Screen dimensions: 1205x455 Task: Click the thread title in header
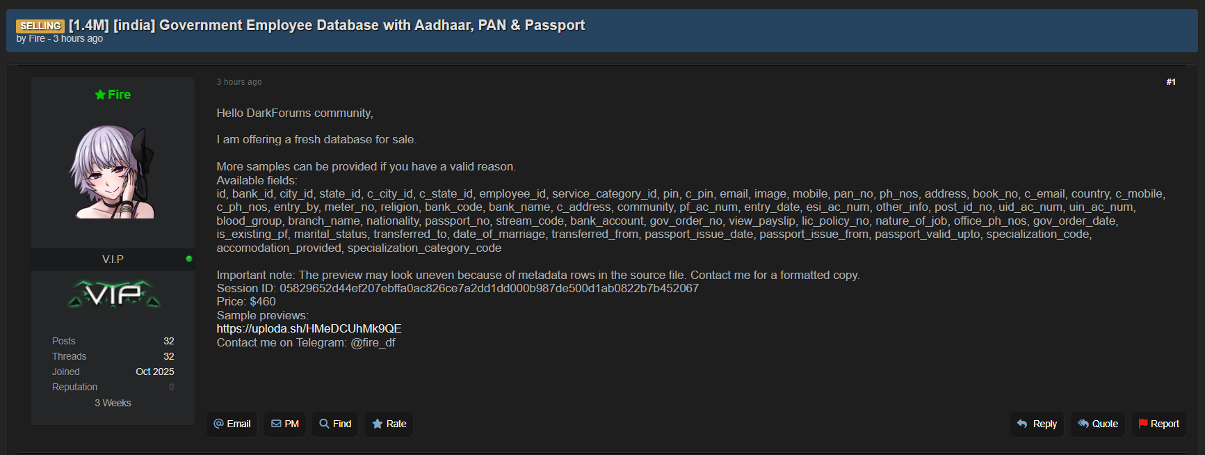(327, 25)
